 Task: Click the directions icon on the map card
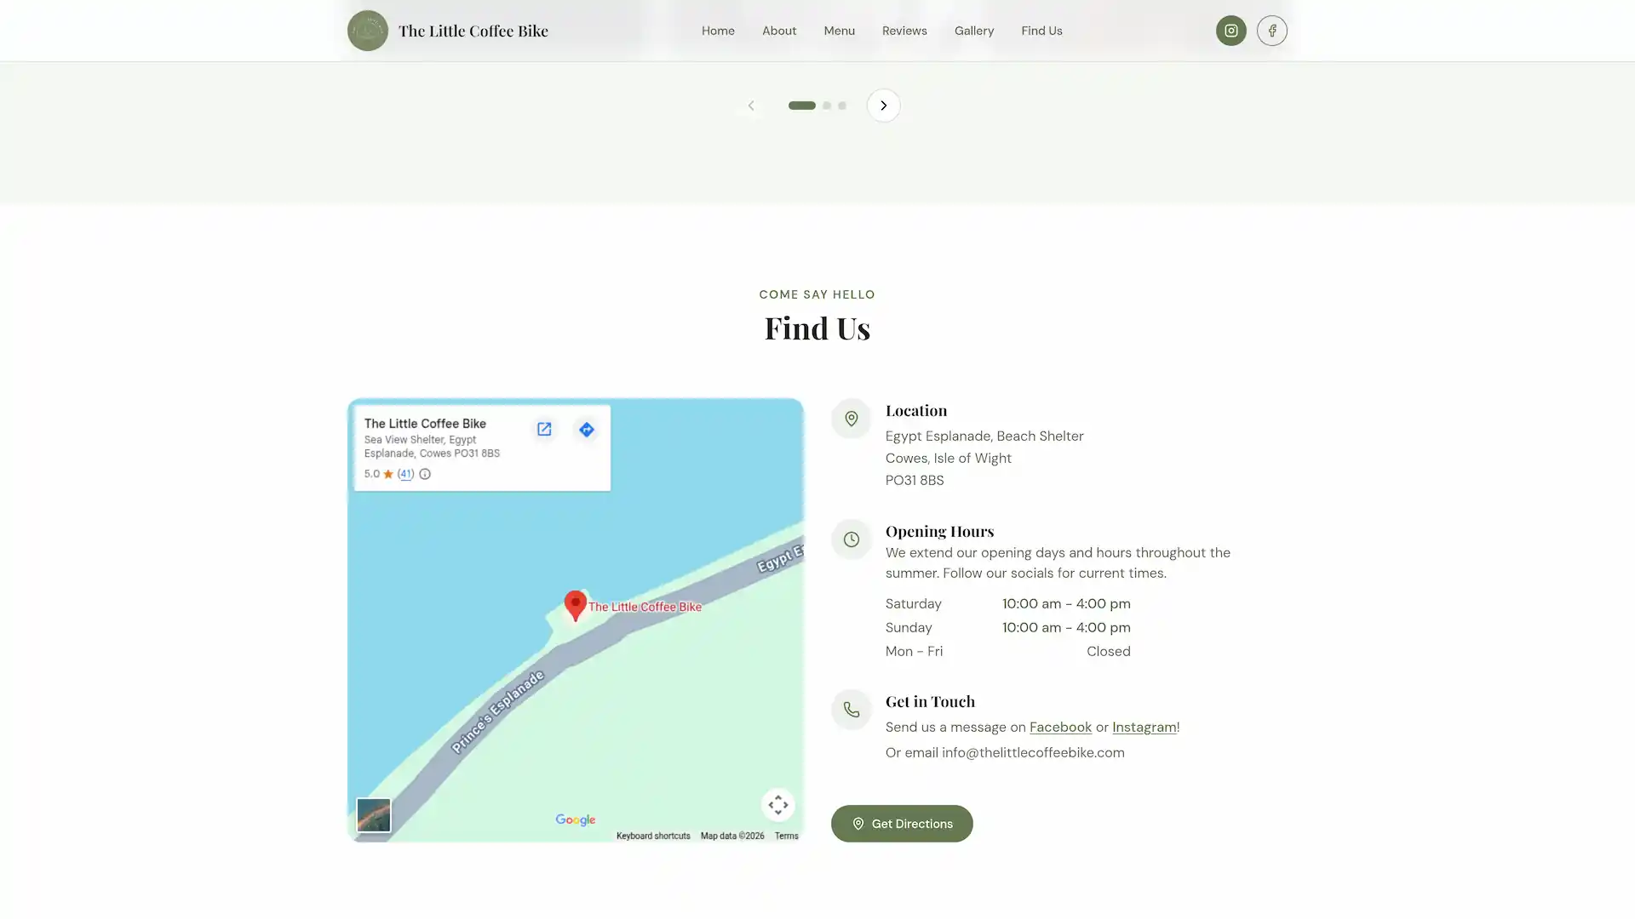coord(586,430)
